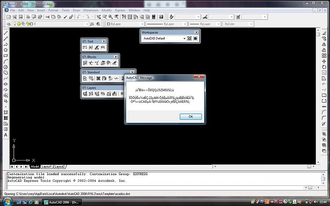Click the ByLayer color control swatch

click(x=108, y=24)
